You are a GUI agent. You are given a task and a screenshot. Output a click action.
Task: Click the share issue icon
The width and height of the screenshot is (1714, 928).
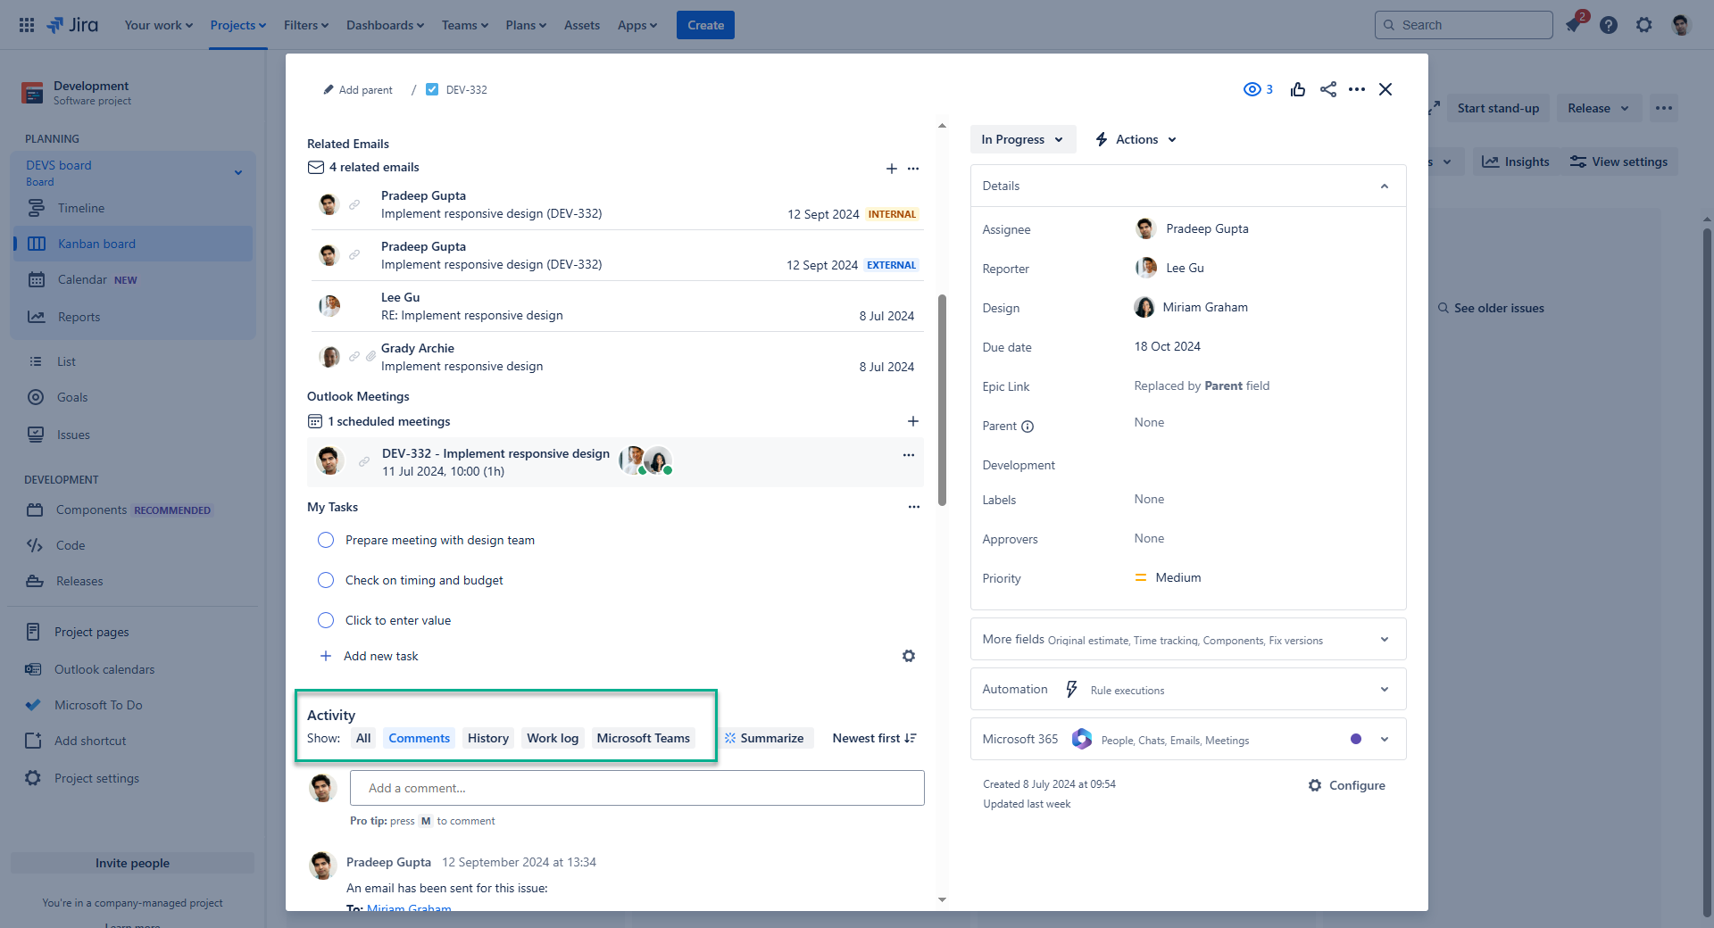[1328, 89]
